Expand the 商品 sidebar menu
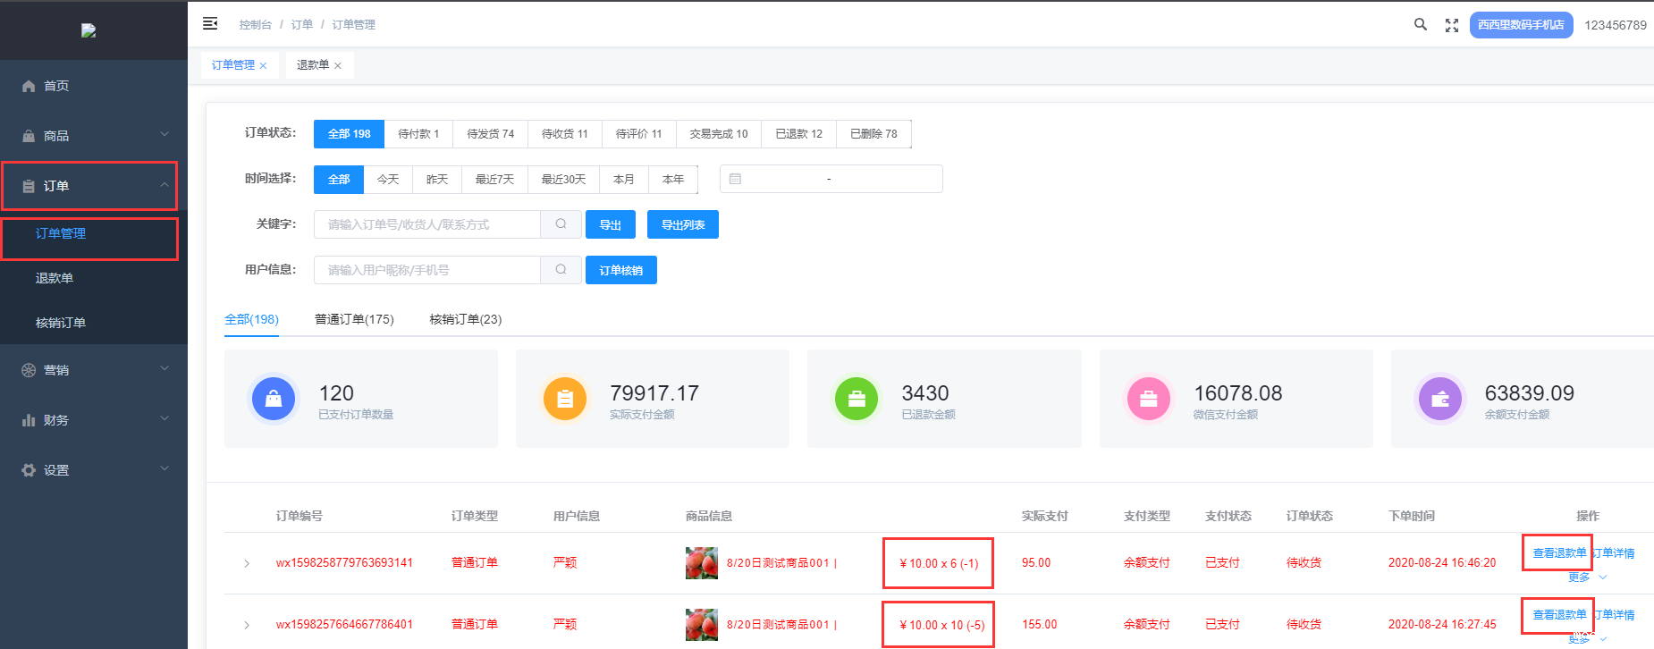 coord(94,136)
